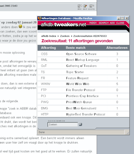The height and width of the screenshot is (154, 134).
Task: Click the EDIT icon in forum post header
Action: 85,7
